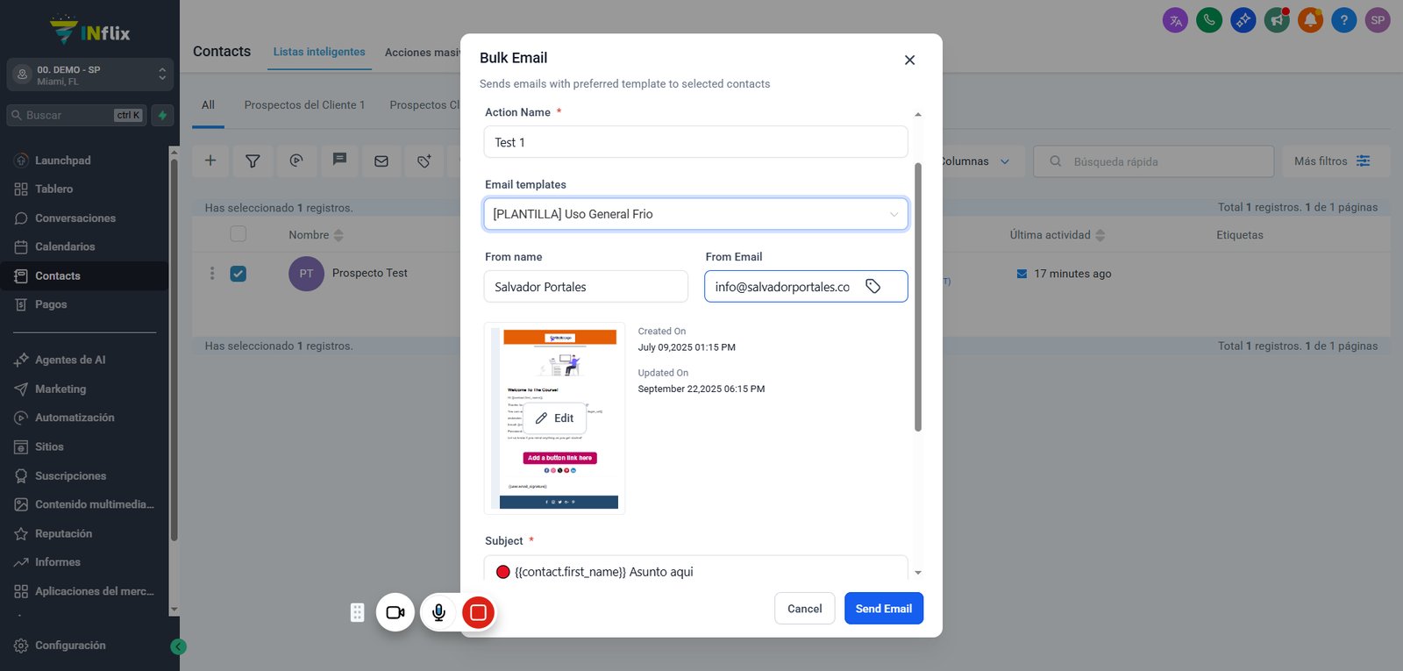Select the All contacts tab

point(208,104)
